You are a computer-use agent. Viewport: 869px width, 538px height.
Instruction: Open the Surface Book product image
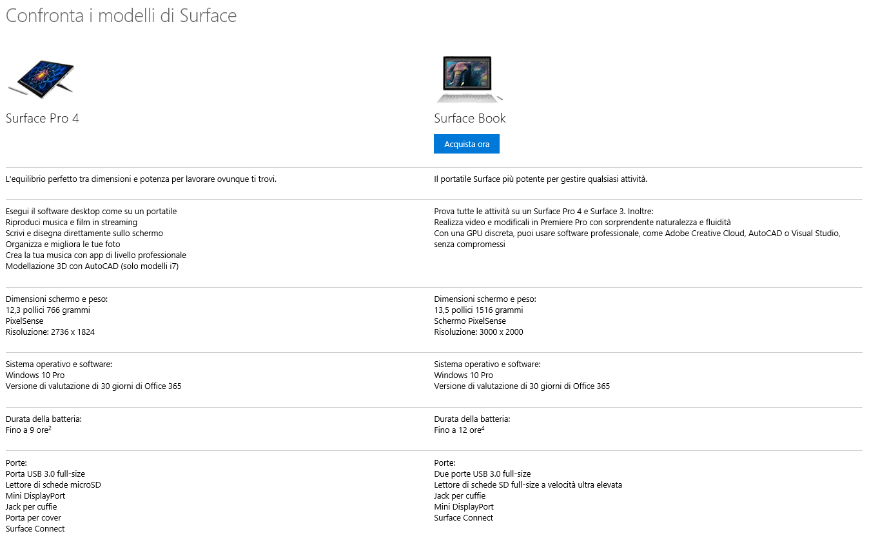469,79
